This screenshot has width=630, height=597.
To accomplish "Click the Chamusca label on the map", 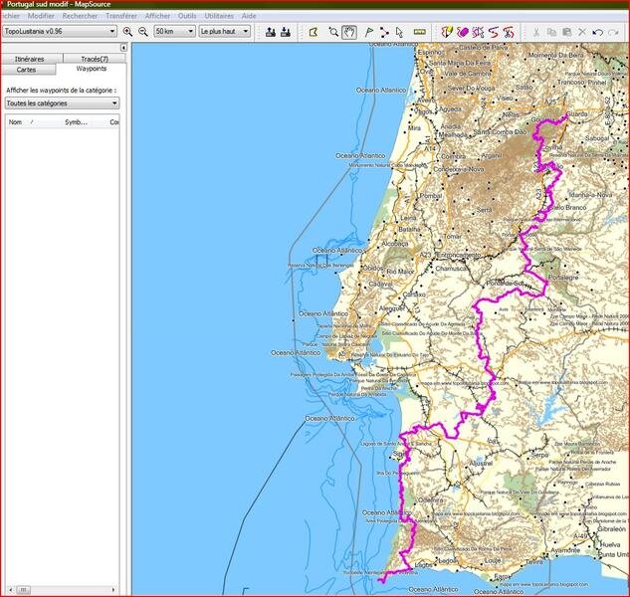I will pos(451,269).
